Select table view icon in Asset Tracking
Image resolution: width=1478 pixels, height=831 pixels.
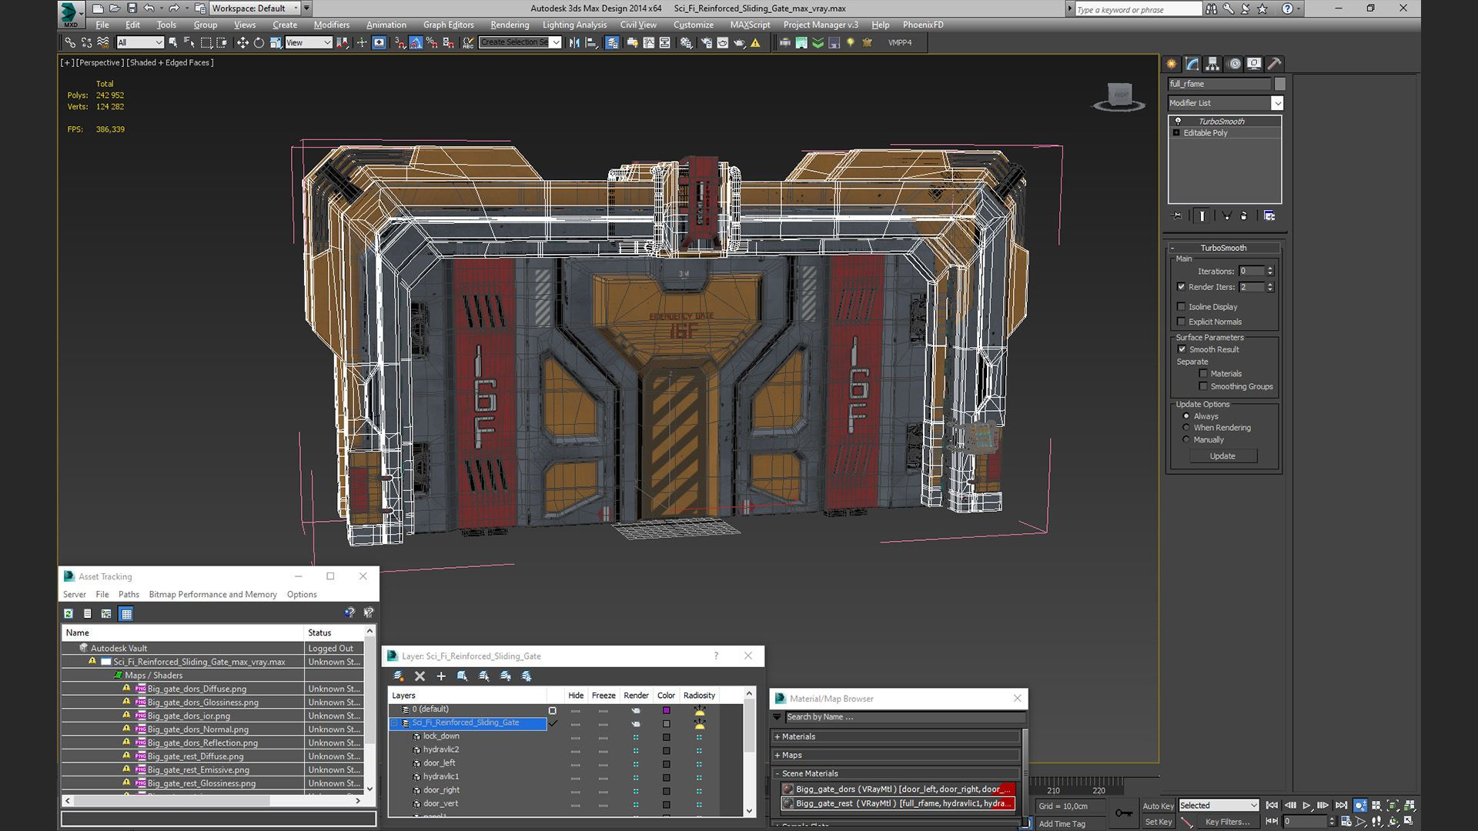(126, 613)
